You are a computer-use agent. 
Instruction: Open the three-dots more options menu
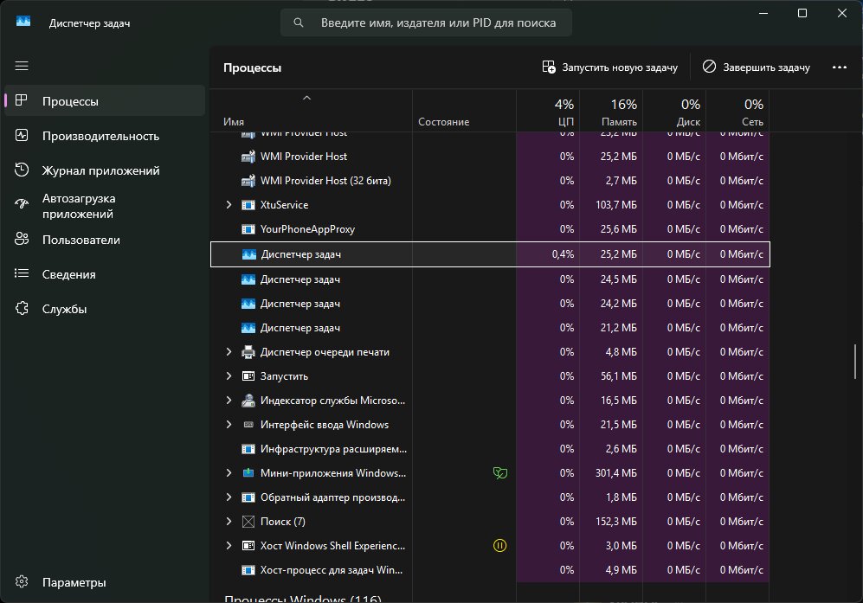839,67
